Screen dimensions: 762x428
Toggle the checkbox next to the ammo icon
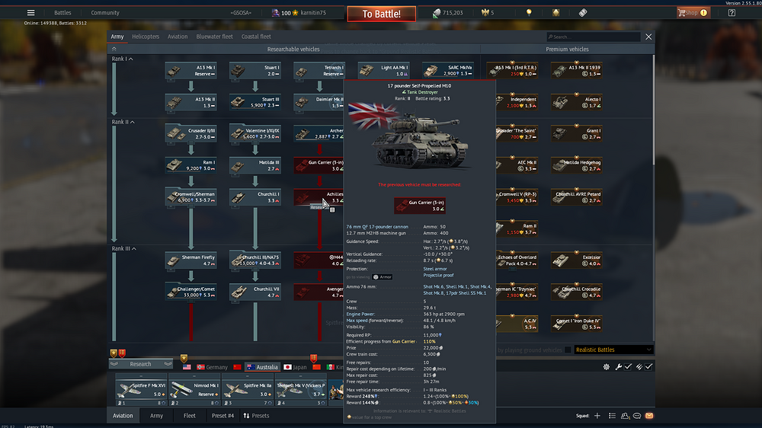648,367
